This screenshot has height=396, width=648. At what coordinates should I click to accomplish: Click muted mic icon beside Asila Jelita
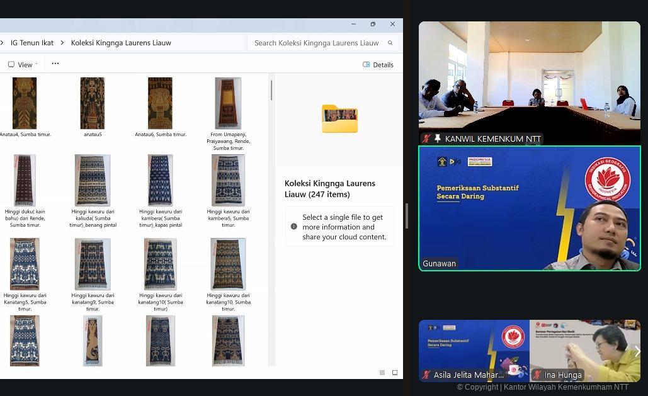(426, 375)
